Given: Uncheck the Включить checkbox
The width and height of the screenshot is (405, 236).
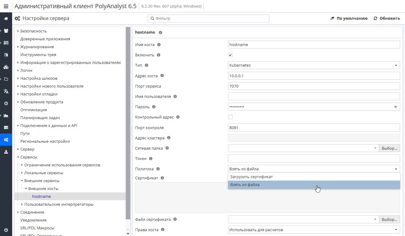Looking at the screenshot, I should tap(230, 55).
